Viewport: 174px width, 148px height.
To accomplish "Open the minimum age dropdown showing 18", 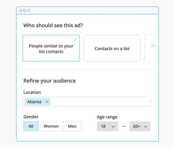I will click(x=107, y=126).
